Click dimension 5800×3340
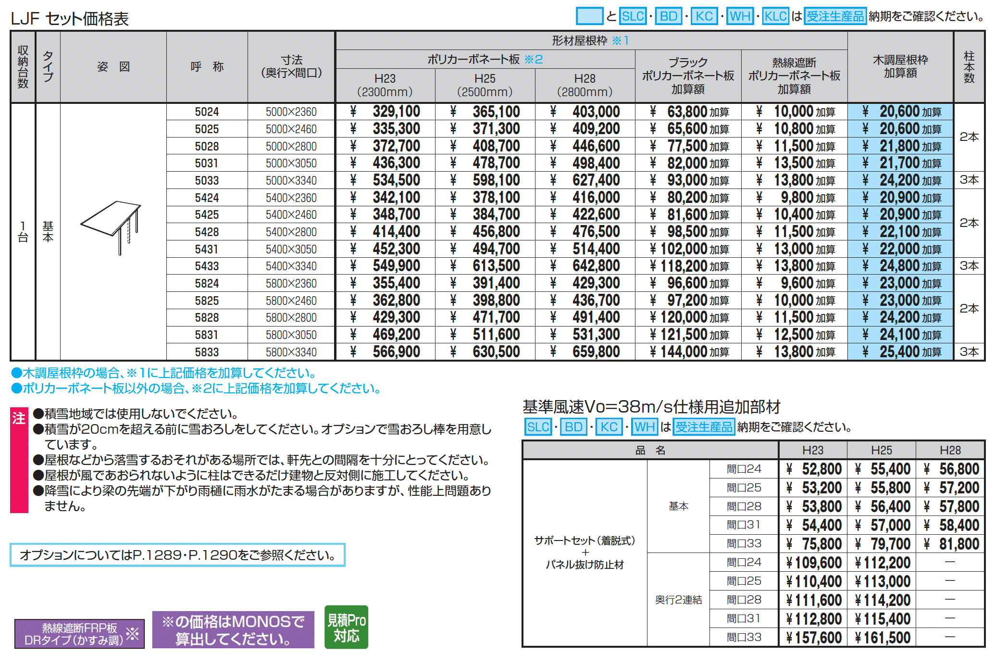This screenshot has height=666, width=995. point(291,352)
